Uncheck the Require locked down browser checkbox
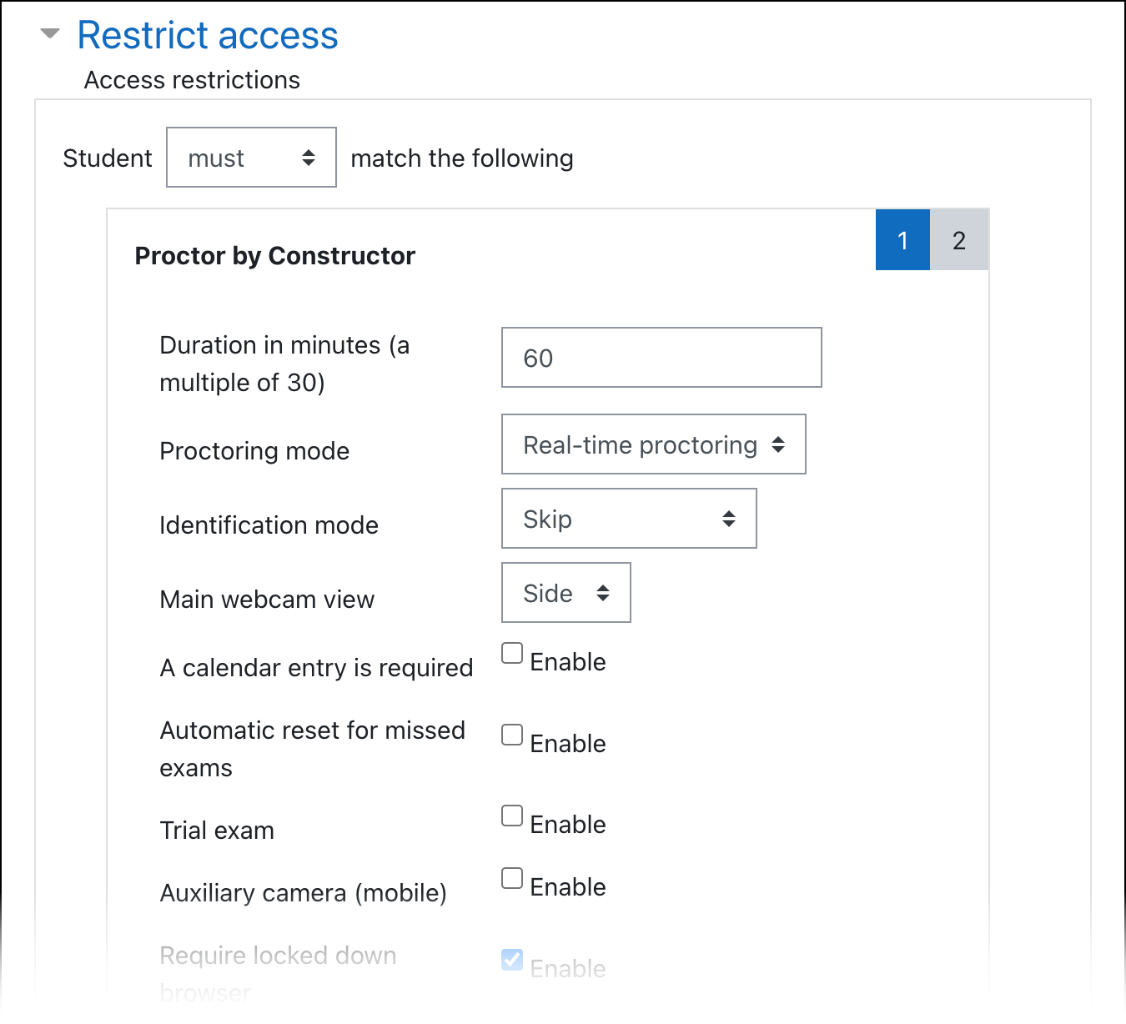This screenshot has width=1126, height=1024. [x=512, y=960]
